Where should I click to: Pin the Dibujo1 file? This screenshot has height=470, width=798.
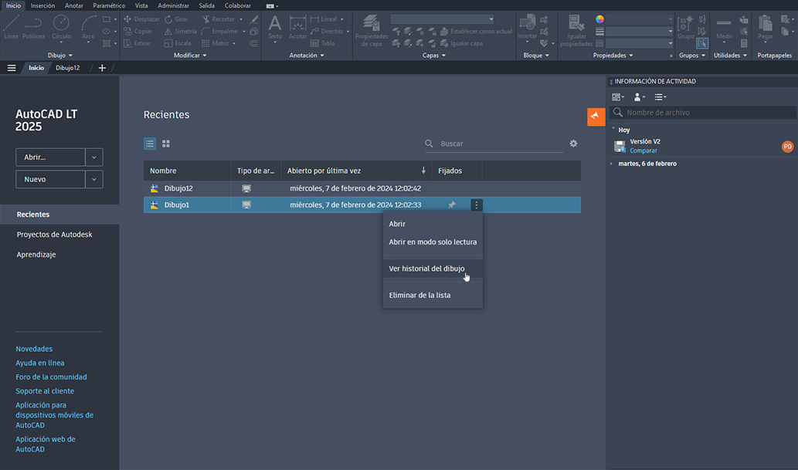coord(451,205)
